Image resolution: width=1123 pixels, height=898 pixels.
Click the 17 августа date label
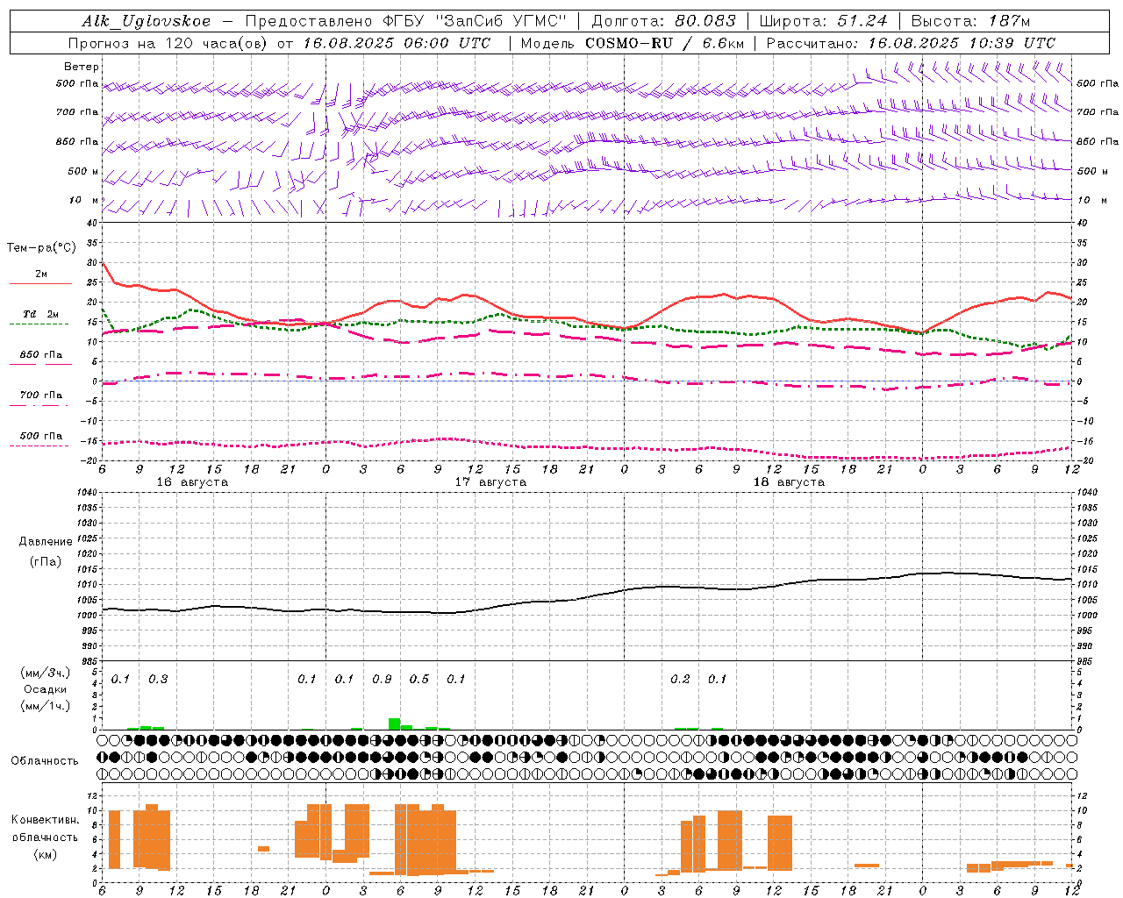tap(490, 481)
